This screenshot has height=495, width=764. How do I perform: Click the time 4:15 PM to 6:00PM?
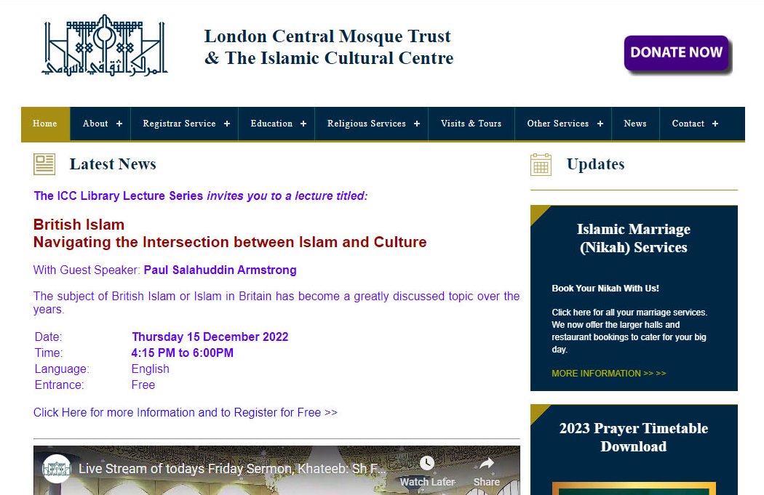tap(182, 353)
